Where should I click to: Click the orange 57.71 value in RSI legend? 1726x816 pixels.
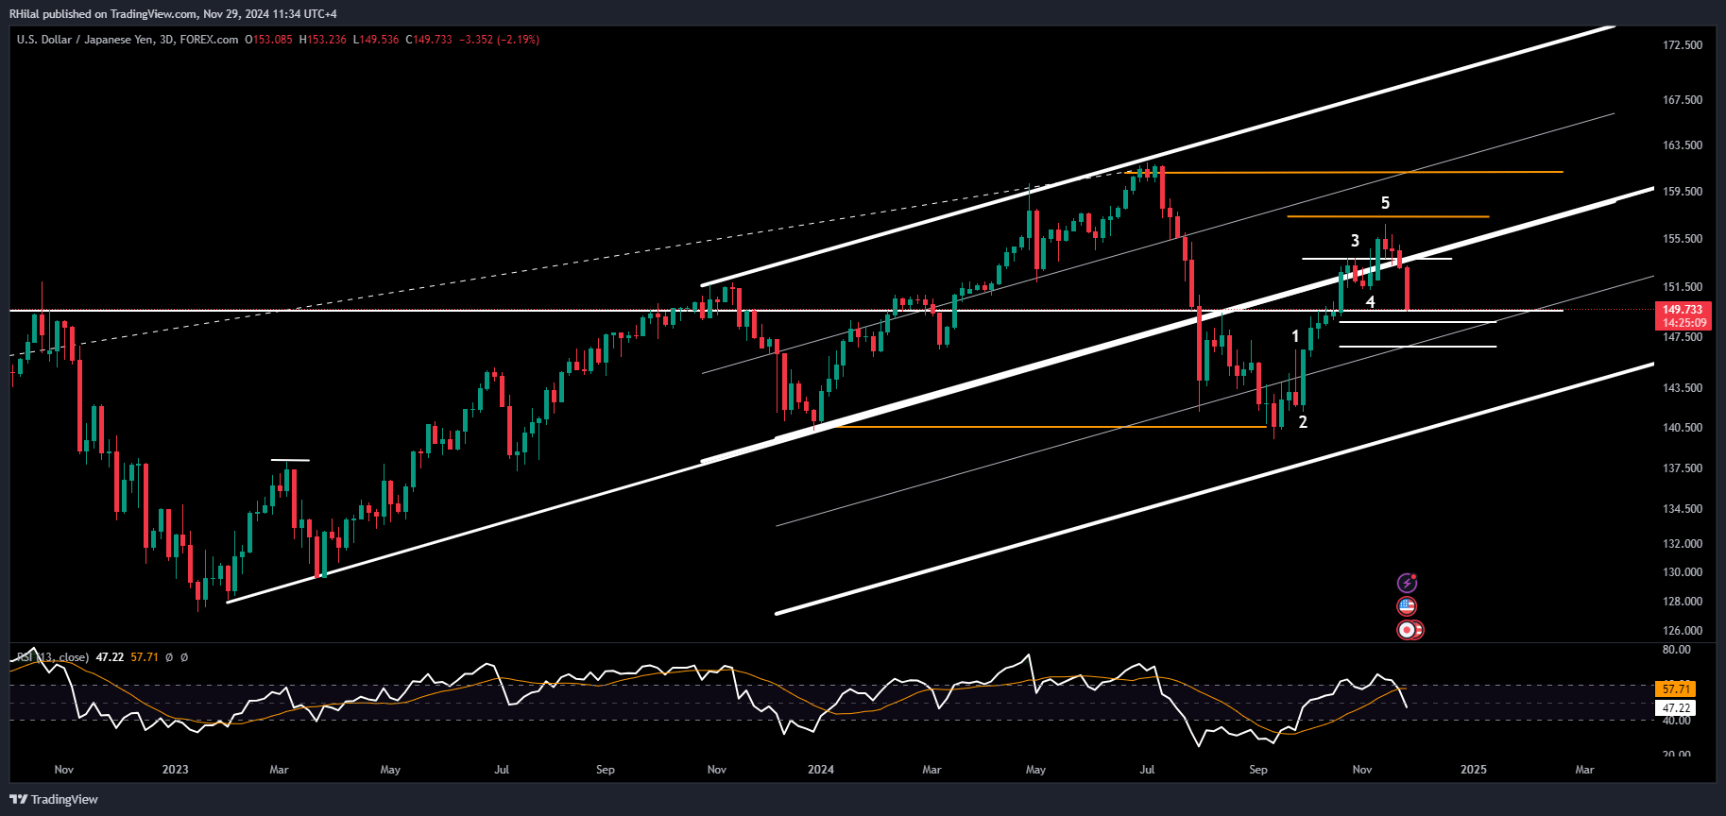[145, 657]
